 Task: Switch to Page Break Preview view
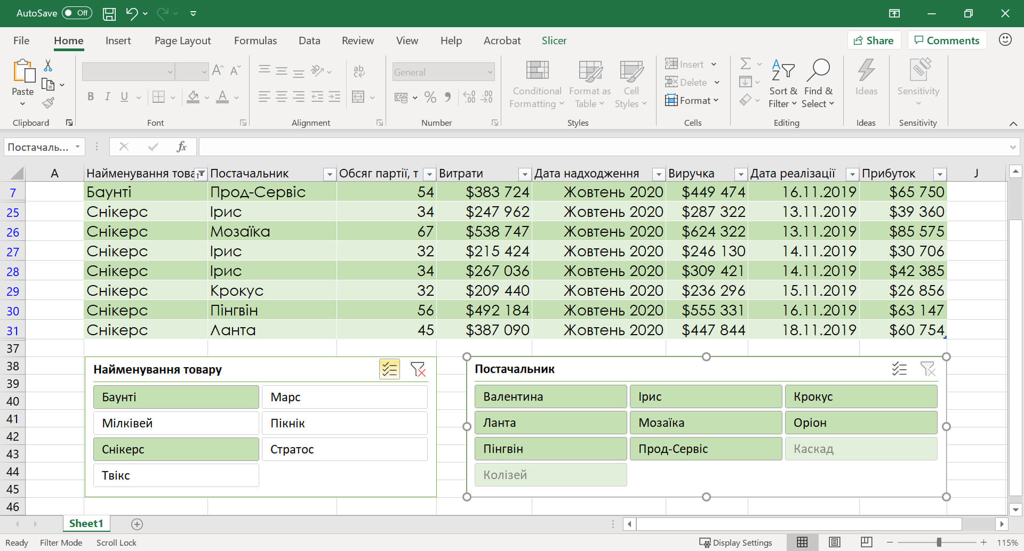[x=866, y=542]
